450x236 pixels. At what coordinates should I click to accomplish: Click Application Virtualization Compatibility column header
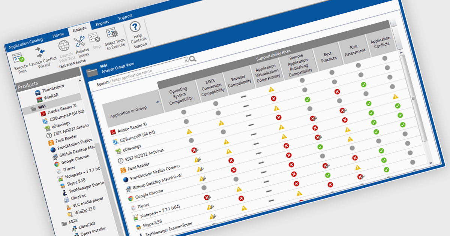tap(267, 72)
